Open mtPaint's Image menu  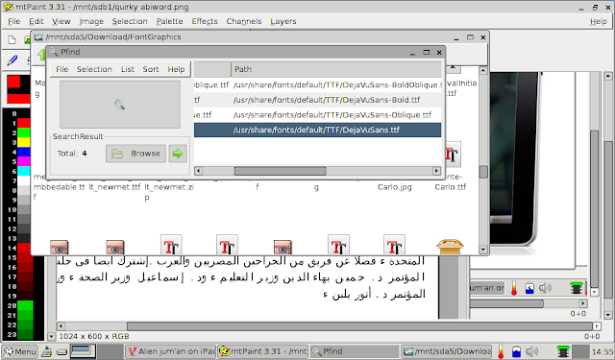click(x=91, y=21)
